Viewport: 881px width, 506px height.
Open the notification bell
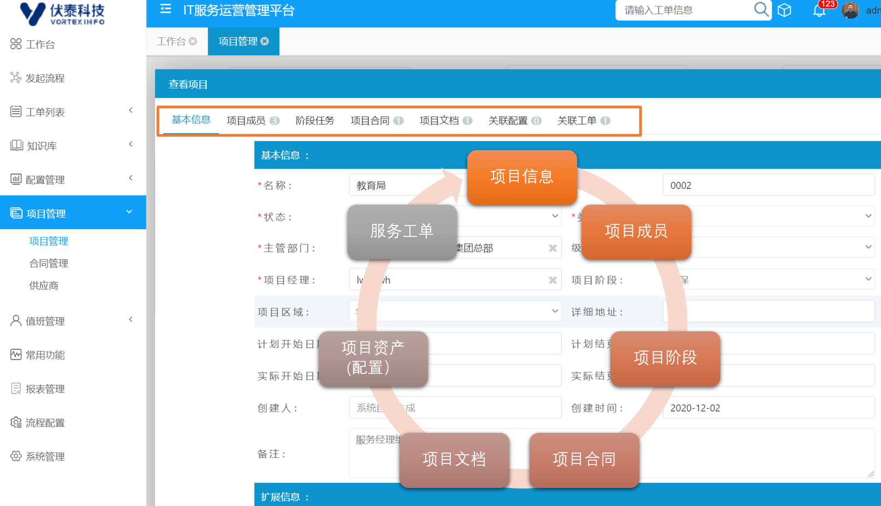point(819,10)
